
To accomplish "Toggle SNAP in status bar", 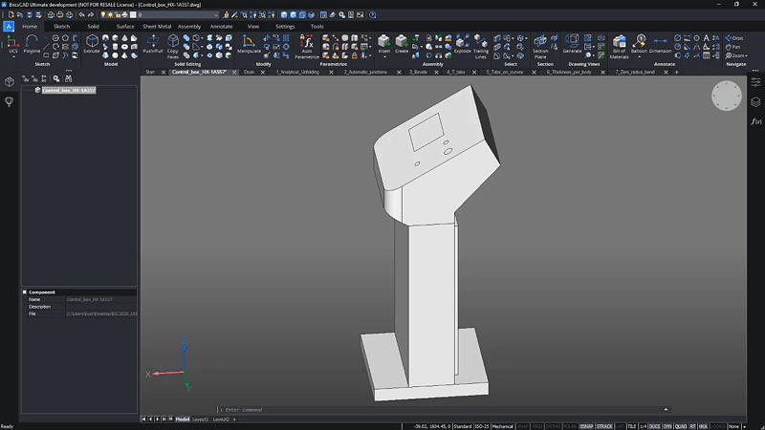I will click(522, 426).
